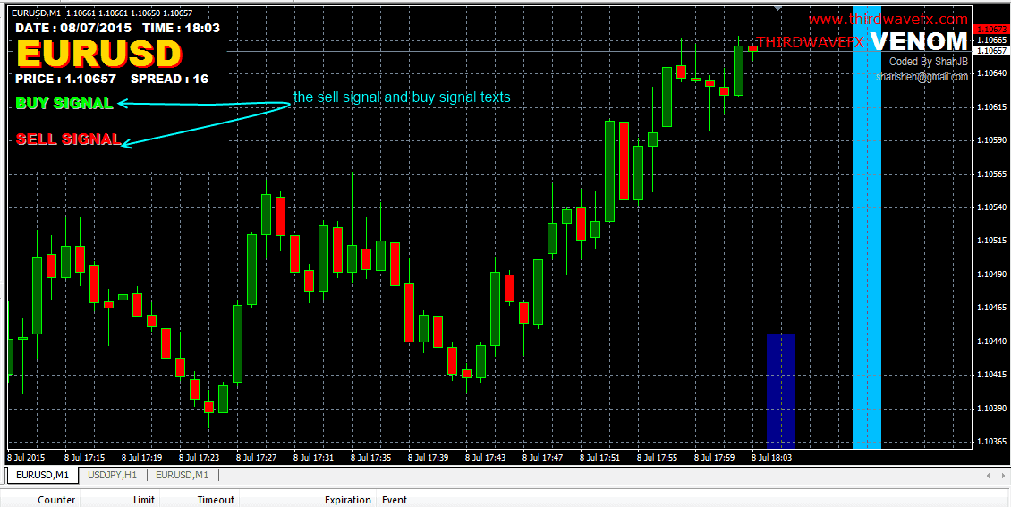The height and width of the screenshot is (507, 1011).
Task: Click the Limit column header
Action: (x=143, y=500)
